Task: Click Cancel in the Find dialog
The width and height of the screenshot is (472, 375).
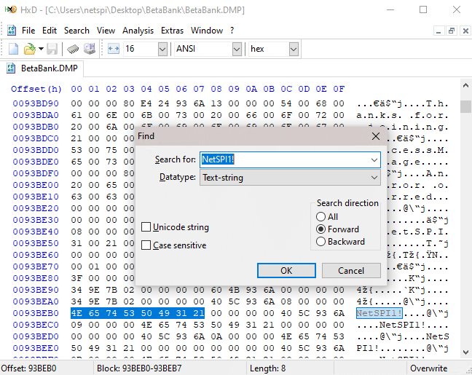Action: tap(351, 270)
